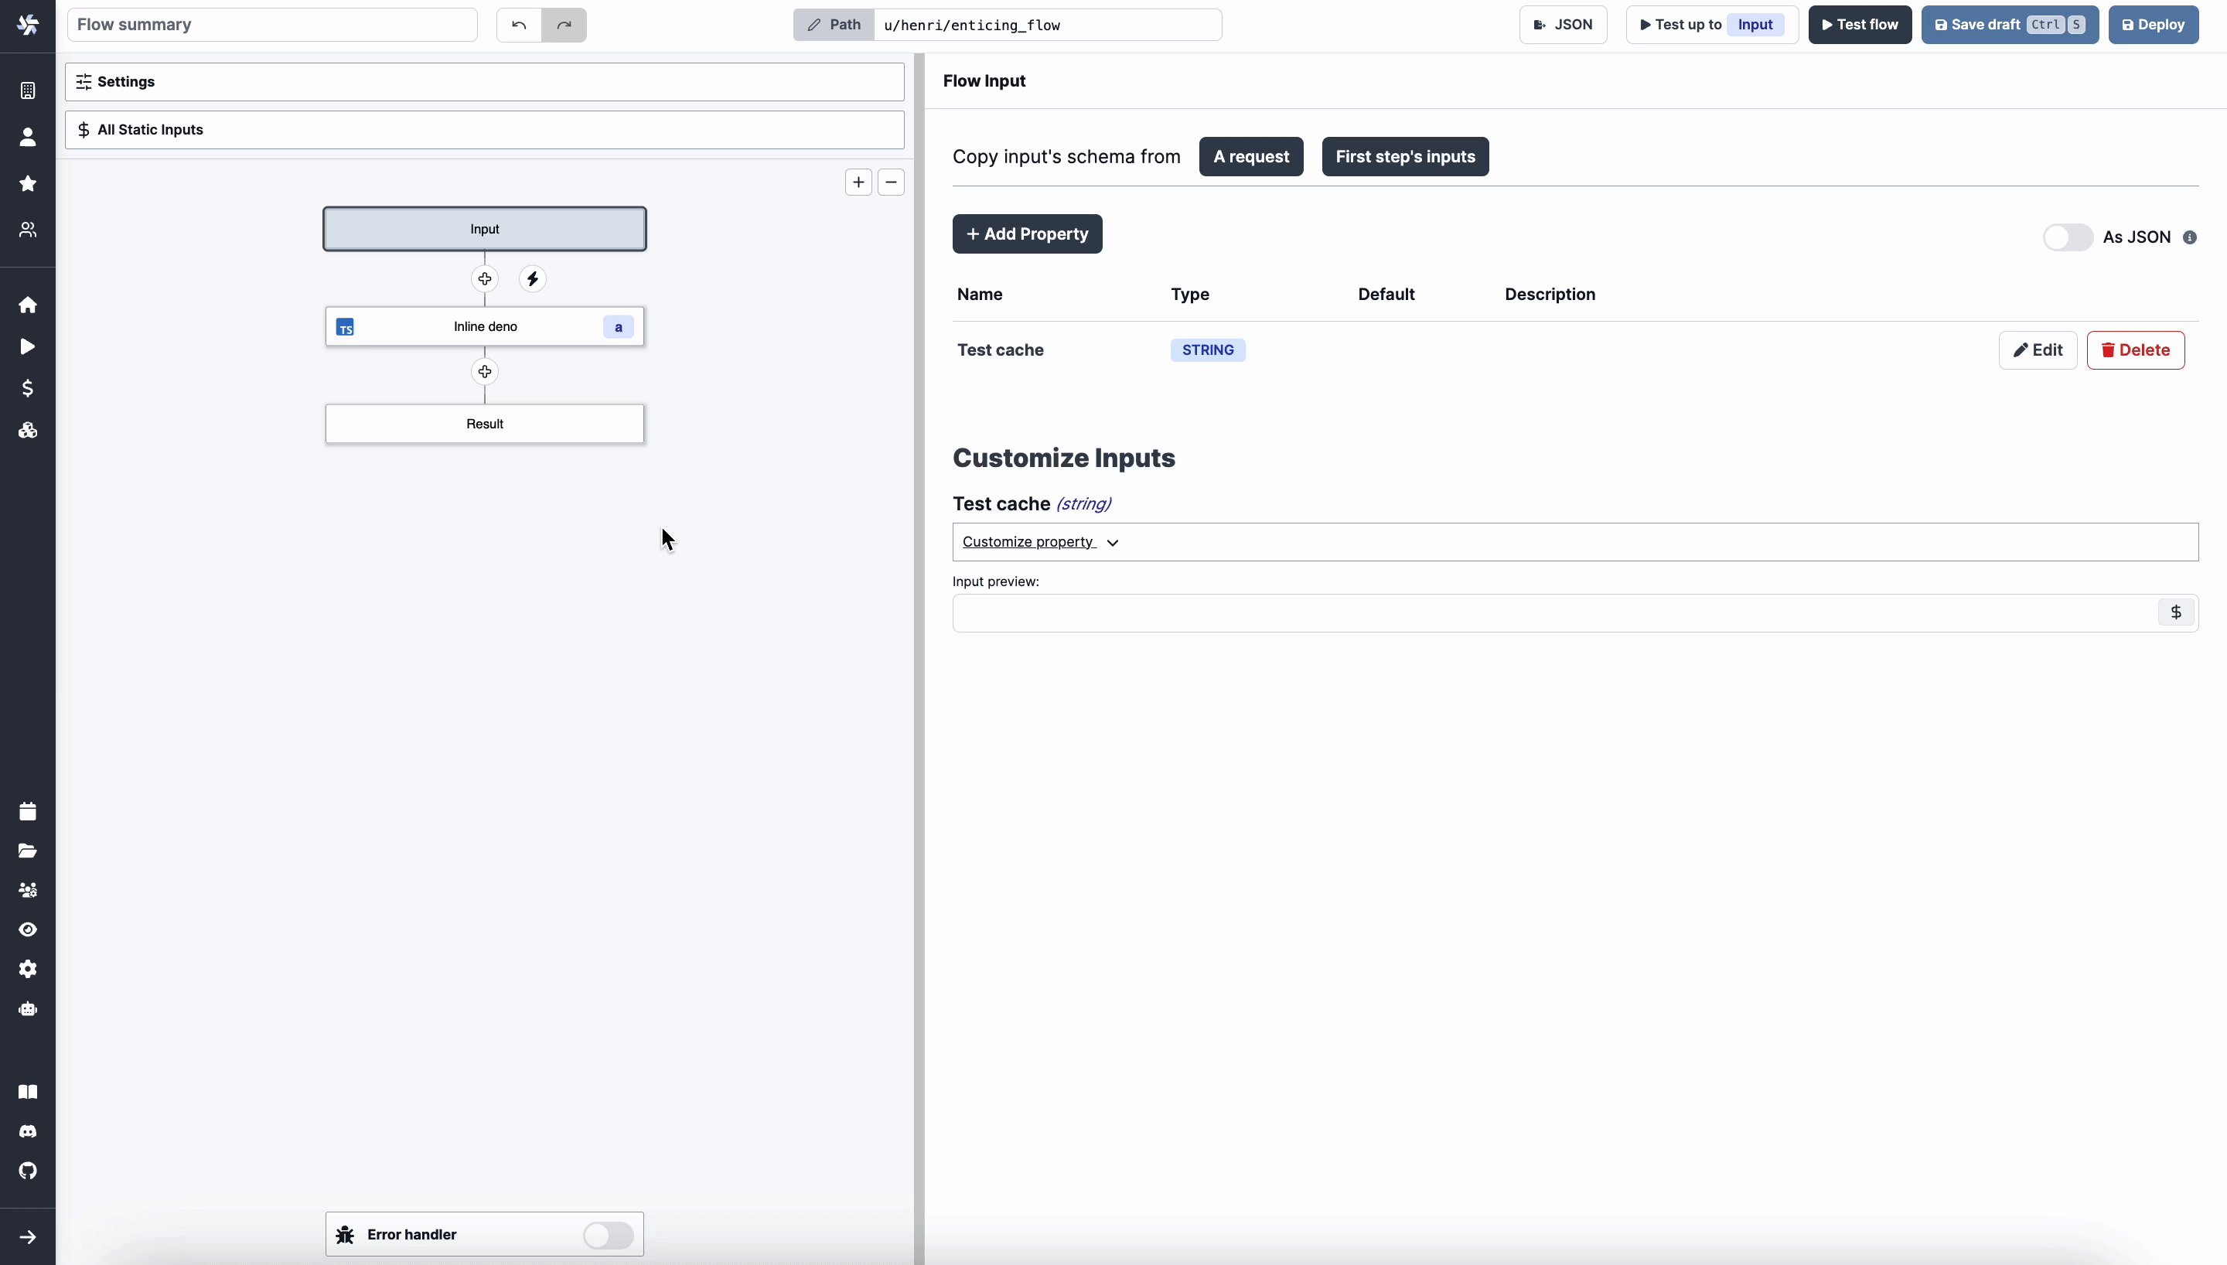The image size is (2227, 1265).
Task: Open Schedules via the calendar sidebar icon
Action: pyautogui.click(x=28, y=810)
